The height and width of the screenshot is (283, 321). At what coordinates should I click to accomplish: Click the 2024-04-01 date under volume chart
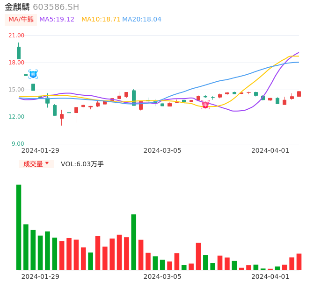[x=270, y=276]
